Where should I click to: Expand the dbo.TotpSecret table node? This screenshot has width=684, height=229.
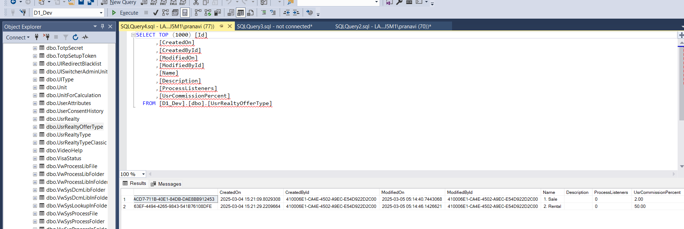click(35, 48)
